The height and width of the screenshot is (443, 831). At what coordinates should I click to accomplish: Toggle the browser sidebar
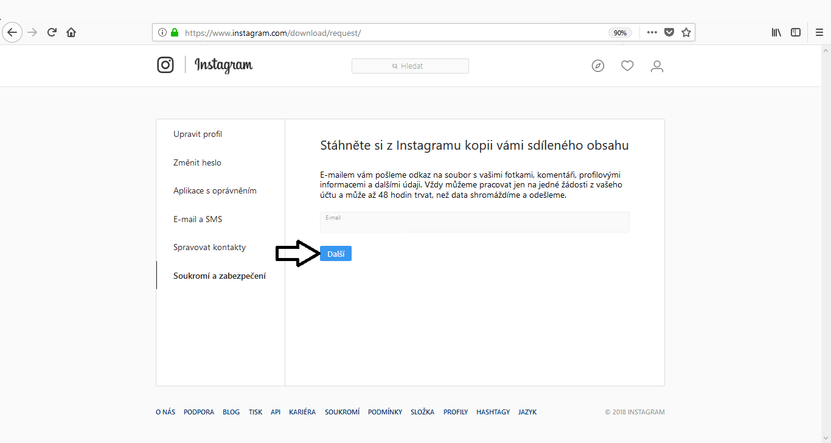coord(796,33)
